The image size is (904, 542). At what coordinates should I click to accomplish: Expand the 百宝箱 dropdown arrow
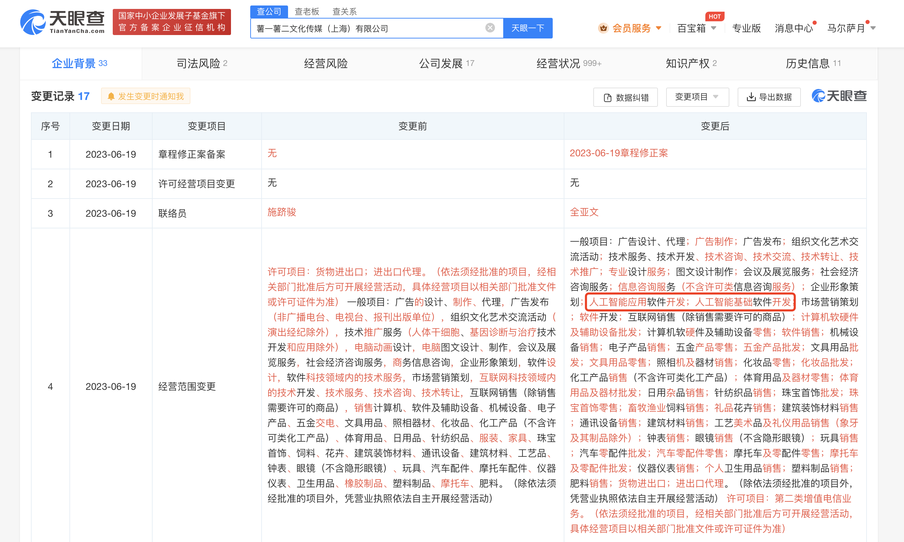pyautogui.click(x=714, y=28)
